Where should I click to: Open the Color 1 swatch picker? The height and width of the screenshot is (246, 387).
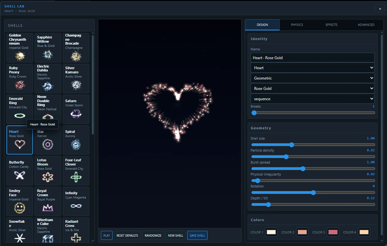pos(271,232)
